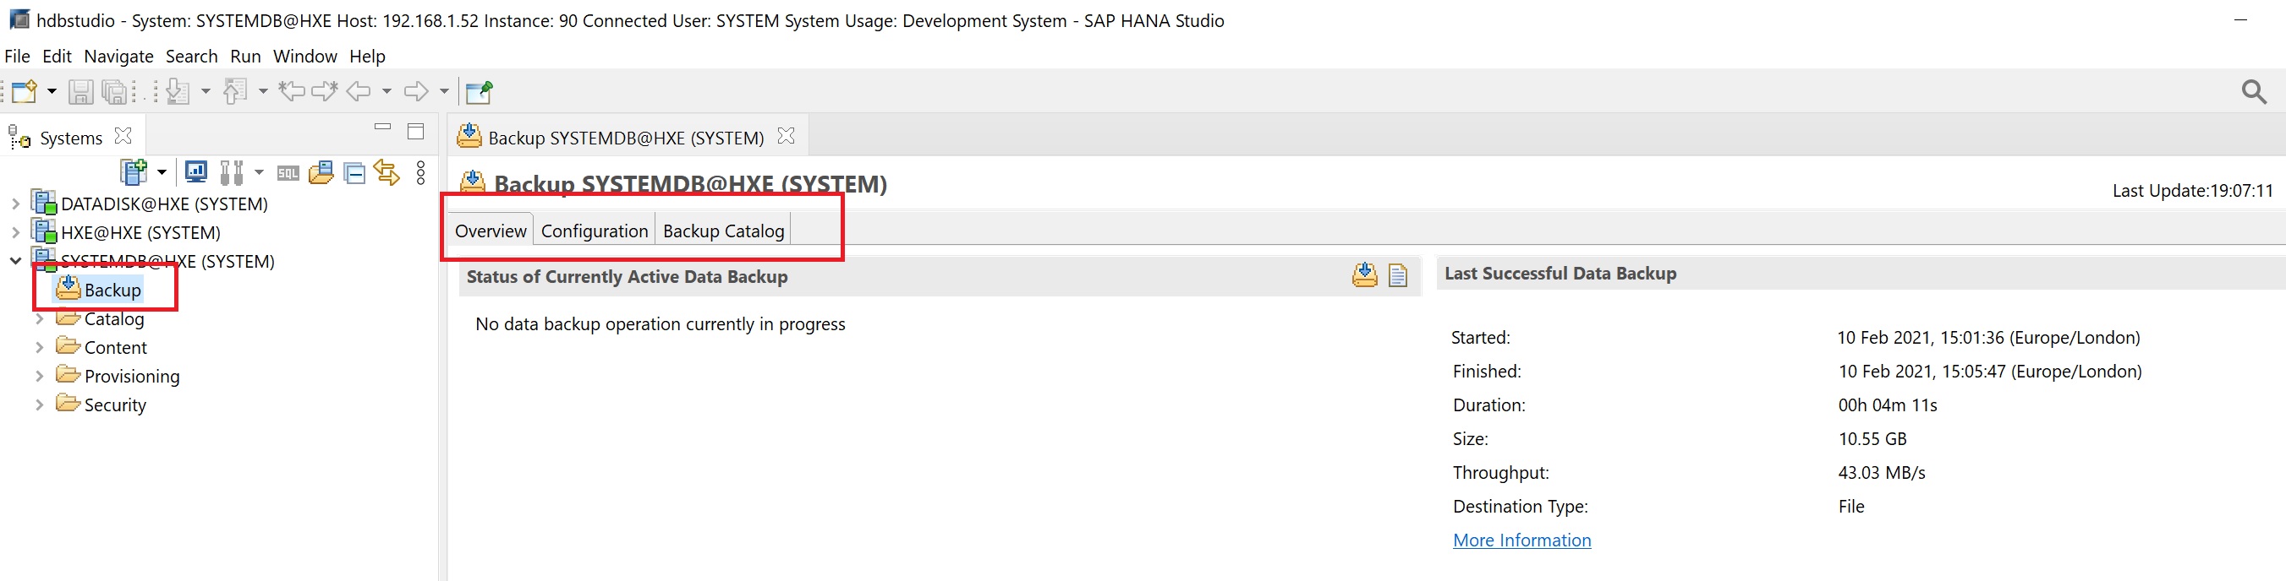Collapse the SYSTEMDB@HXE (SYSTEM) tree node

coord(15,261)
